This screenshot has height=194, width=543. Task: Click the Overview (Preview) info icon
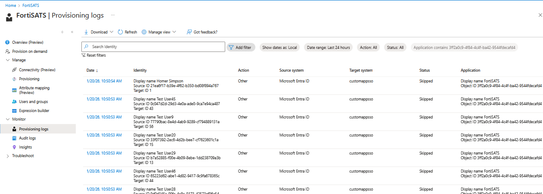7,42
